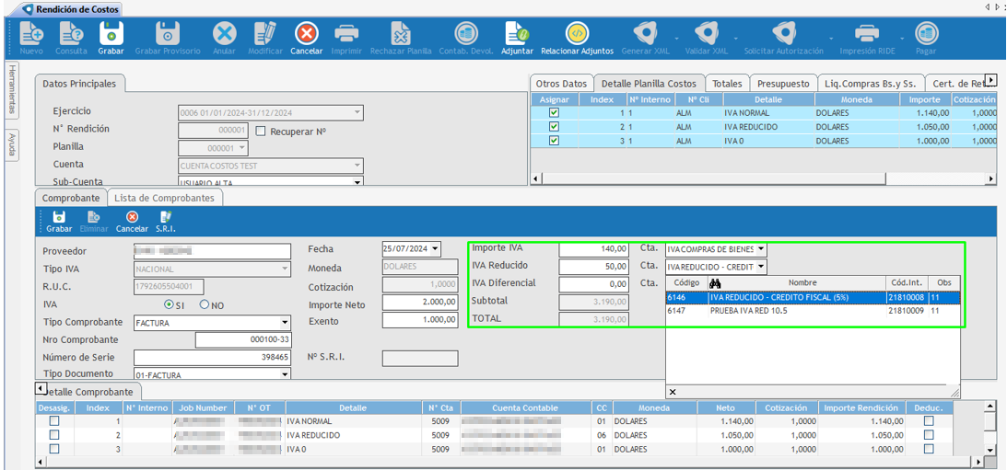This screenshot has width=1007, height=470.
Task: Click the Adjuntar toolbar icon
Action: click(x=517, y=33)
